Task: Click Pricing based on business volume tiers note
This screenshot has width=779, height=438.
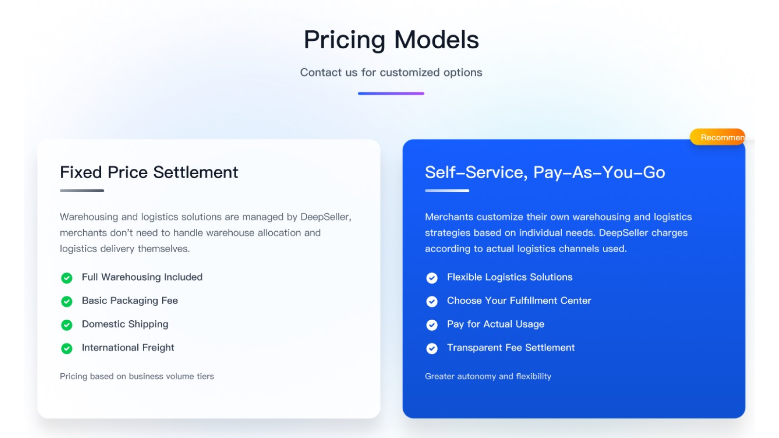Action: click(x=137, y=376)
